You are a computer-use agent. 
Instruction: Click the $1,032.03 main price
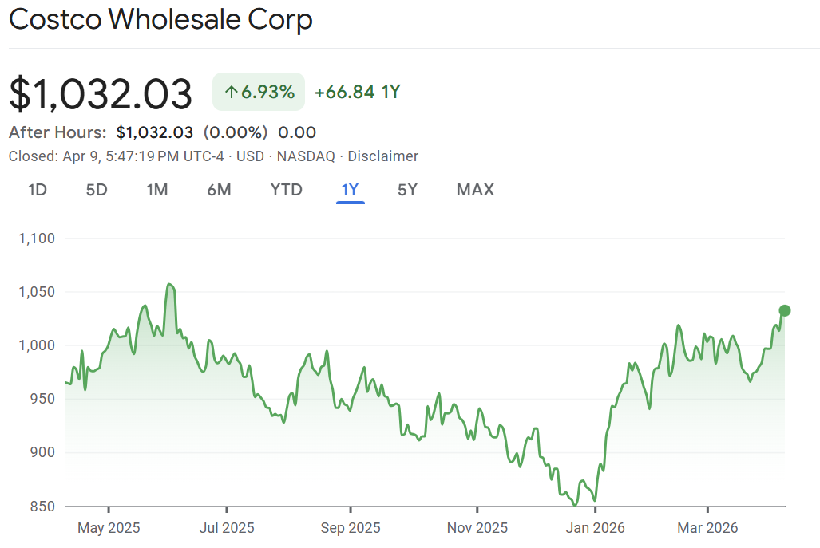coord(101,93)
